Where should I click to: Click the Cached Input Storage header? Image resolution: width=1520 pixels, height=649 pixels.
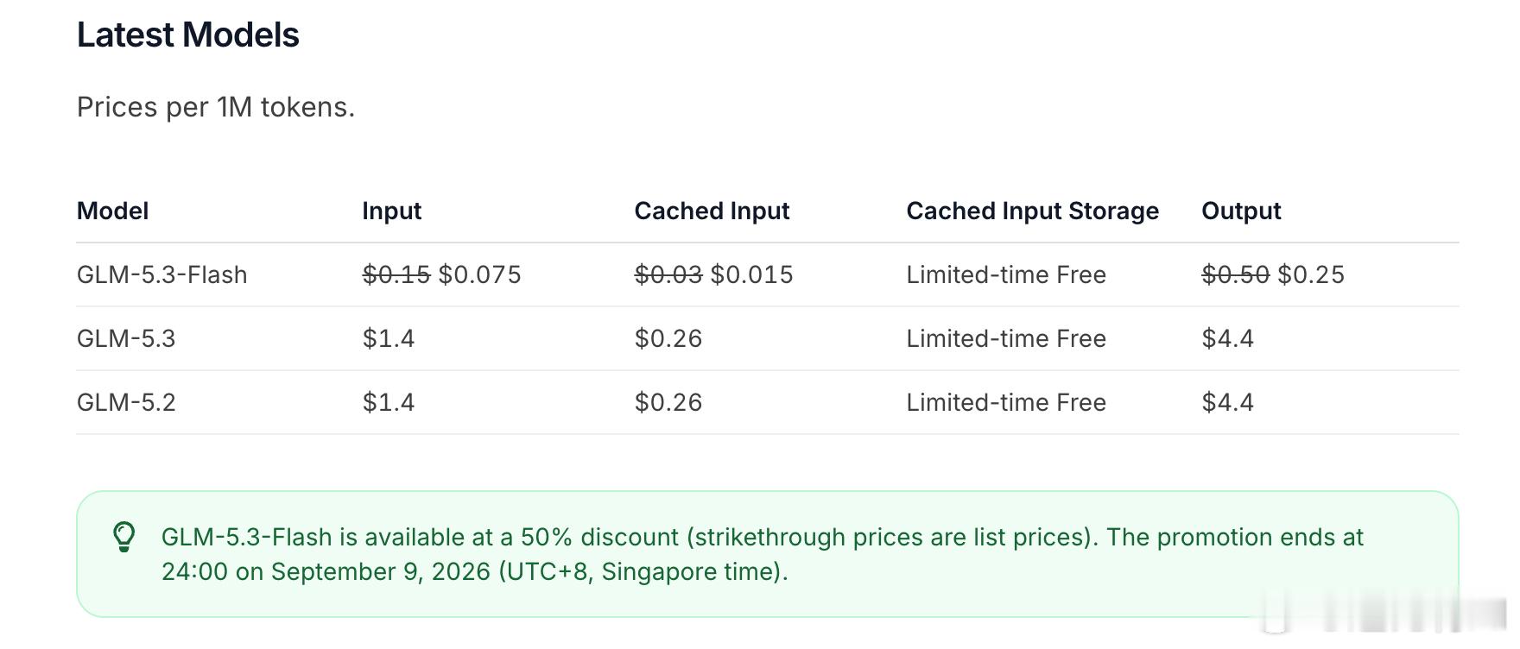[1033, 211]
